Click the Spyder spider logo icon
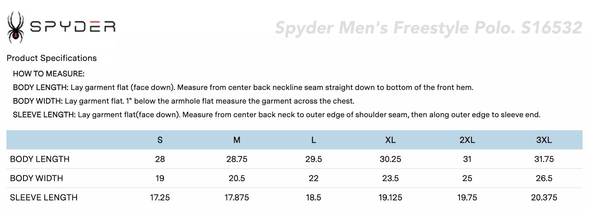Viewport: 589px width, 216px height. pyautogui.click(x=15, y=27)
